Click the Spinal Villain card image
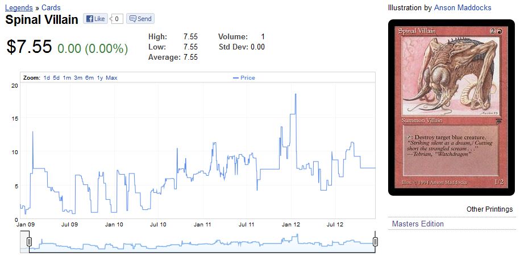 [450, 107]
